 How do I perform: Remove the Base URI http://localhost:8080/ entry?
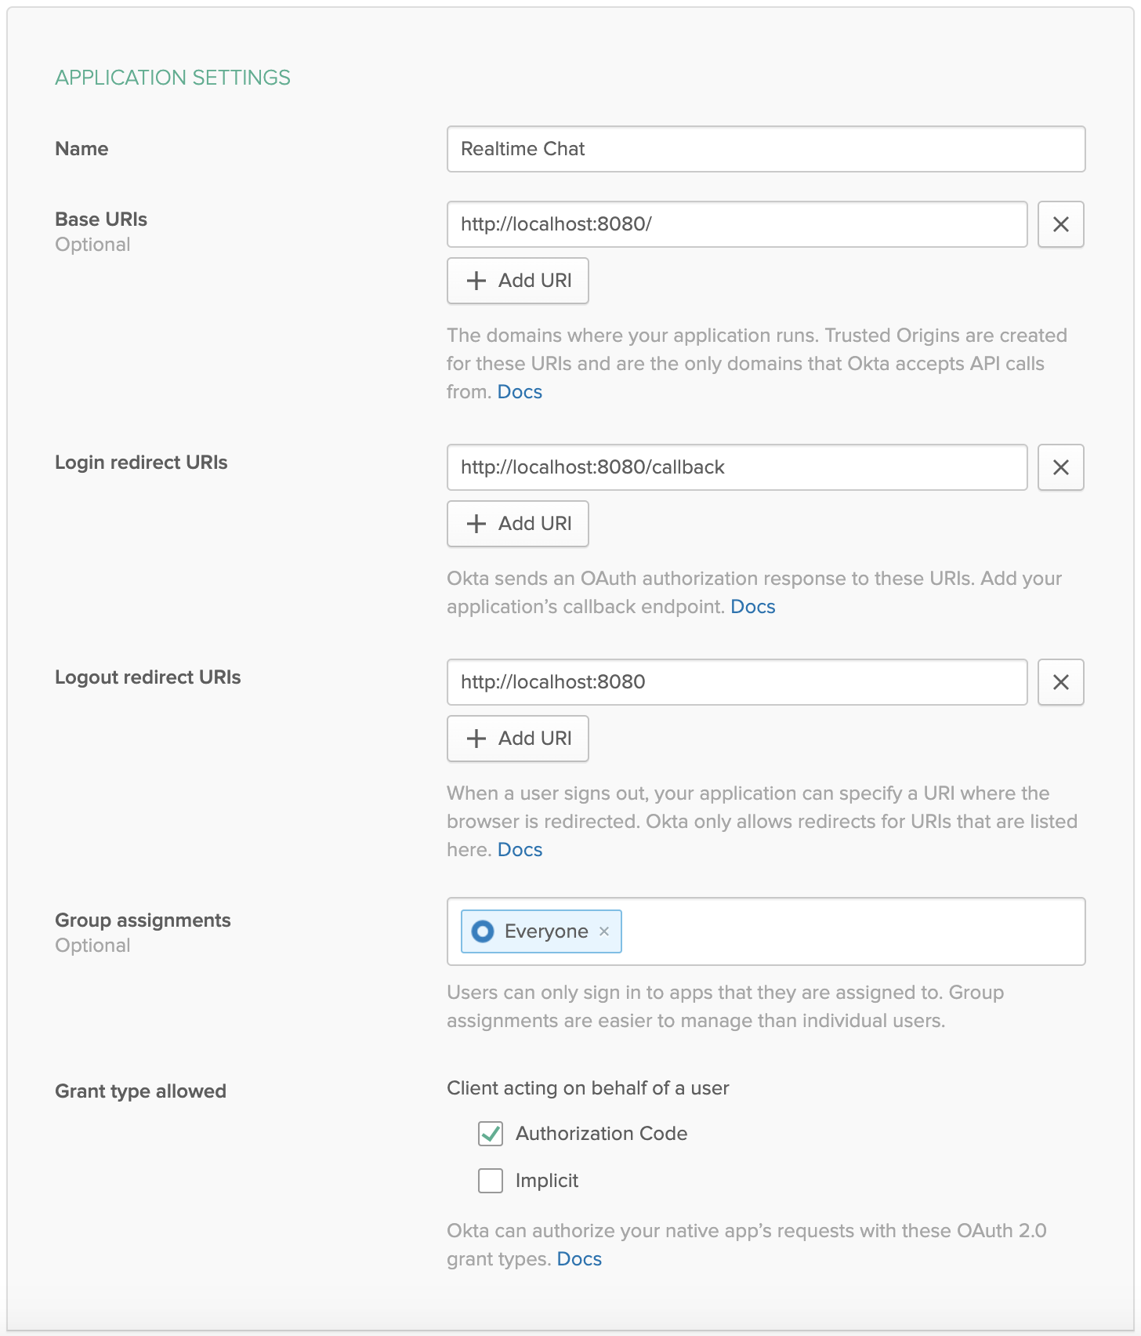[x=1060, y=224]
